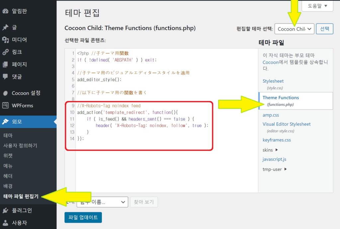
Task: Open the javascript.js file
Action: 274,159
